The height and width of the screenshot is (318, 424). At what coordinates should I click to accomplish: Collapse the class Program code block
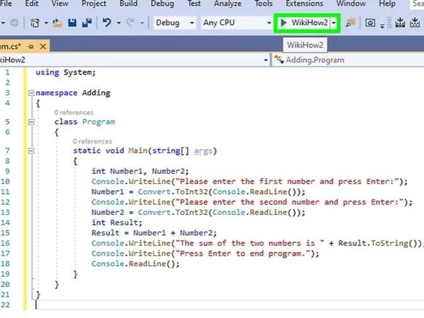tap(30, 122)
